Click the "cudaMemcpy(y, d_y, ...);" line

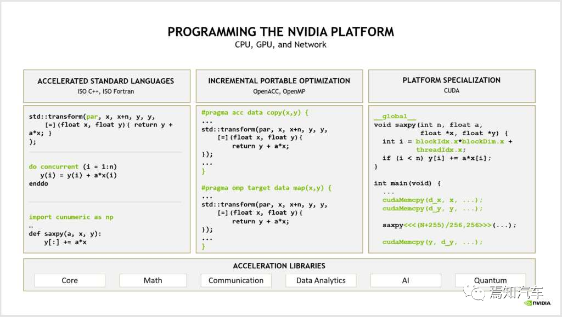(x=432, y=242)
